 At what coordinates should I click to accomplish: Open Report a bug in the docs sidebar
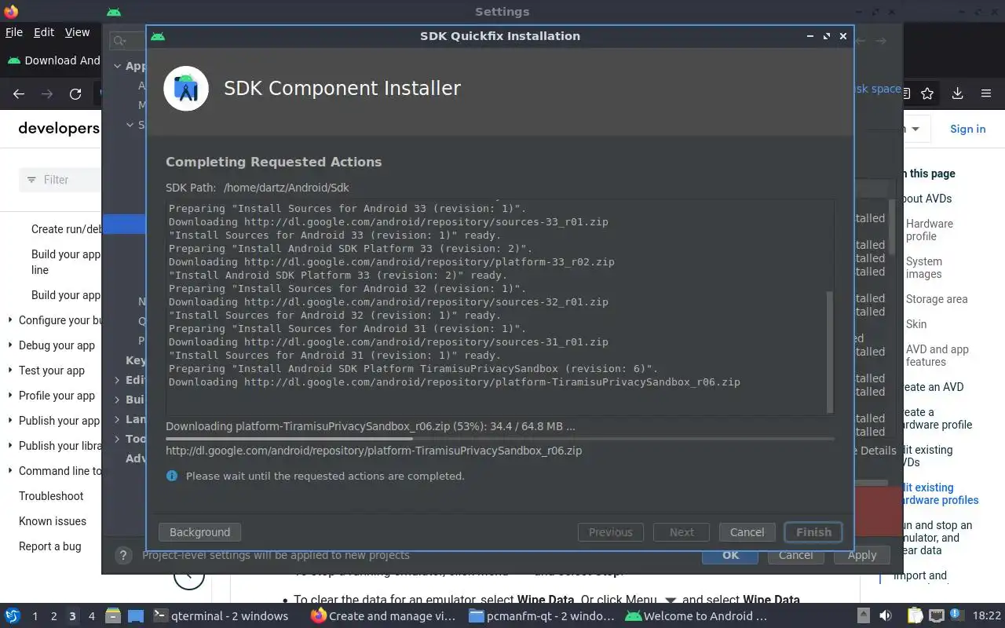coord(49,546)
